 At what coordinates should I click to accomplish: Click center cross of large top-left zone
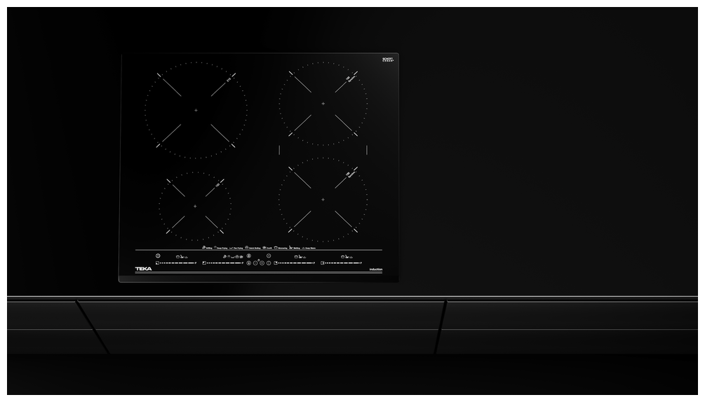pyautogui.click(x=196, y=110)
